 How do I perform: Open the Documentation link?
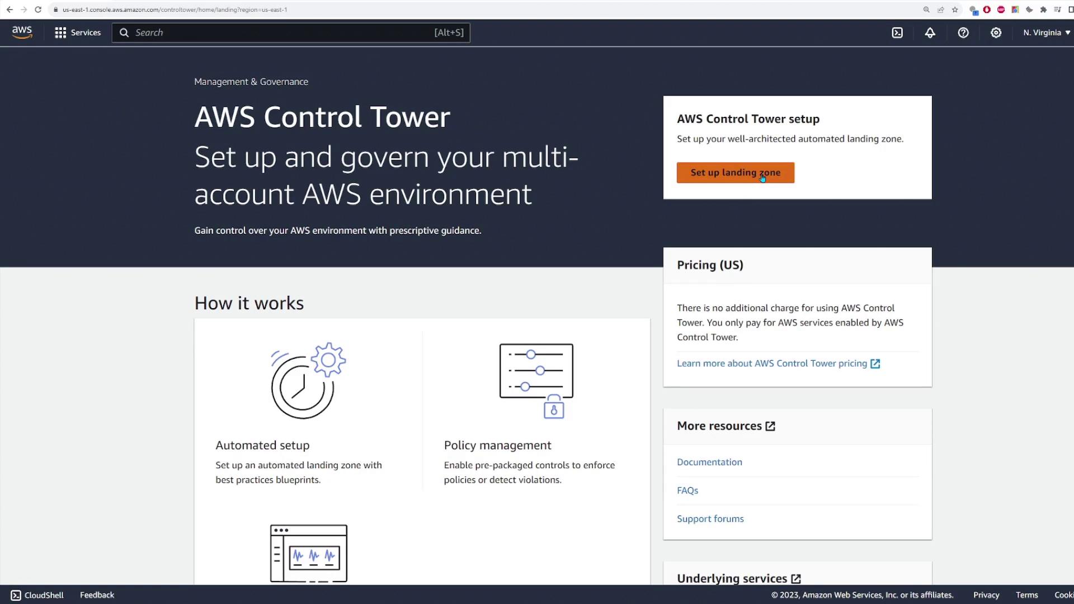click(709, 462)
